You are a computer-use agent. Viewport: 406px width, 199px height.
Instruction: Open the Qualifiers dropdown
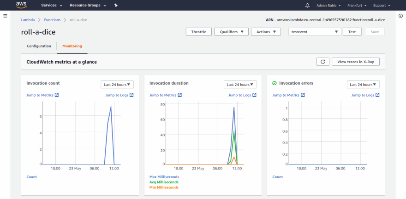(231, 32)
